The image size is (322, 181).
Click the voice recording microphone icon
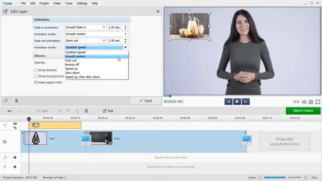[x=5, y=167]
